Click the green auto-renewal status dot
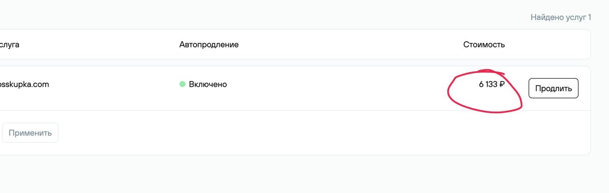609x193 pixels. (x=182, y=84)
